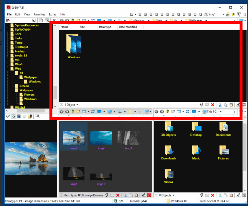Create new folder in bottom-left pane
This screenshot has width=248, height=206.
78,111
